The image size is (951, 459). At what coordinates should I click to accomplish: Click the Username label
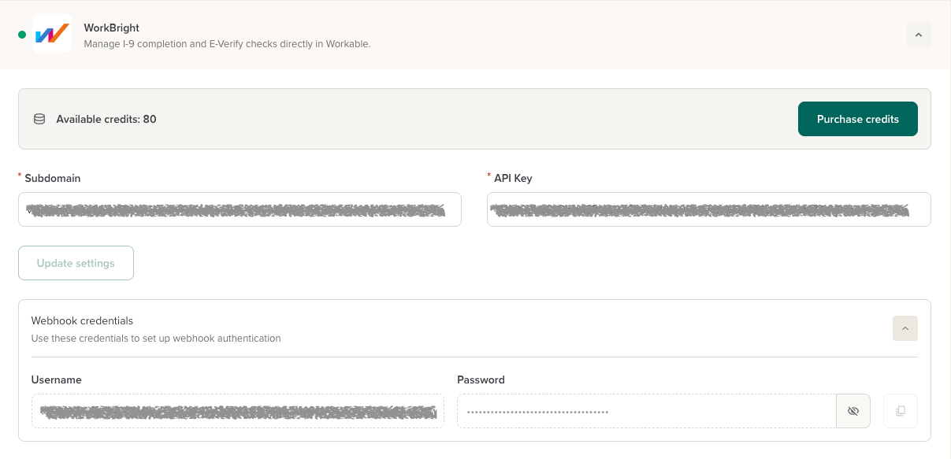[x=57, y=379]
